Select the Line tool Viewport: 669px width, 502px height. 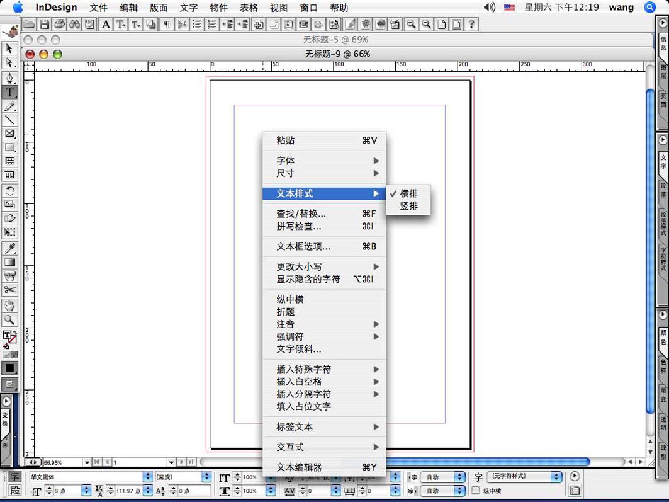coord(9,120)
